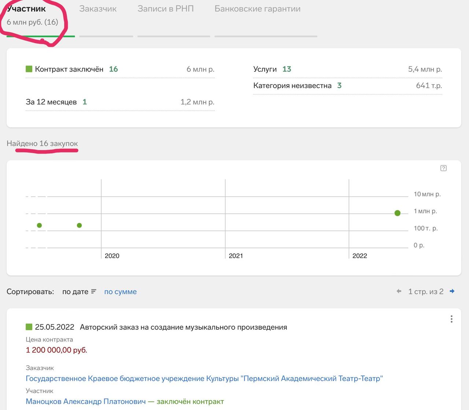
Task: Select the second green dot before 2020
Action: click(x=80, y=225)
